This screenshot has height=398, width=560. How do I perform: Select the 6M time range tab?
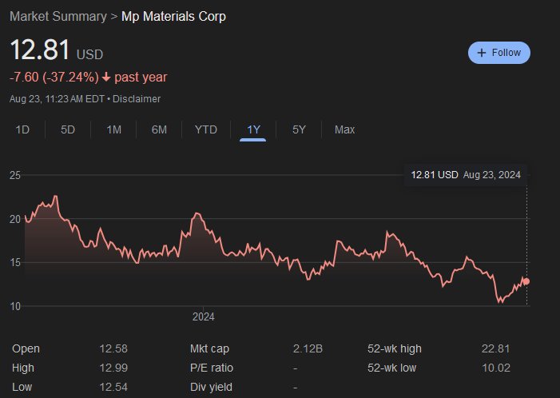(159, 129)
